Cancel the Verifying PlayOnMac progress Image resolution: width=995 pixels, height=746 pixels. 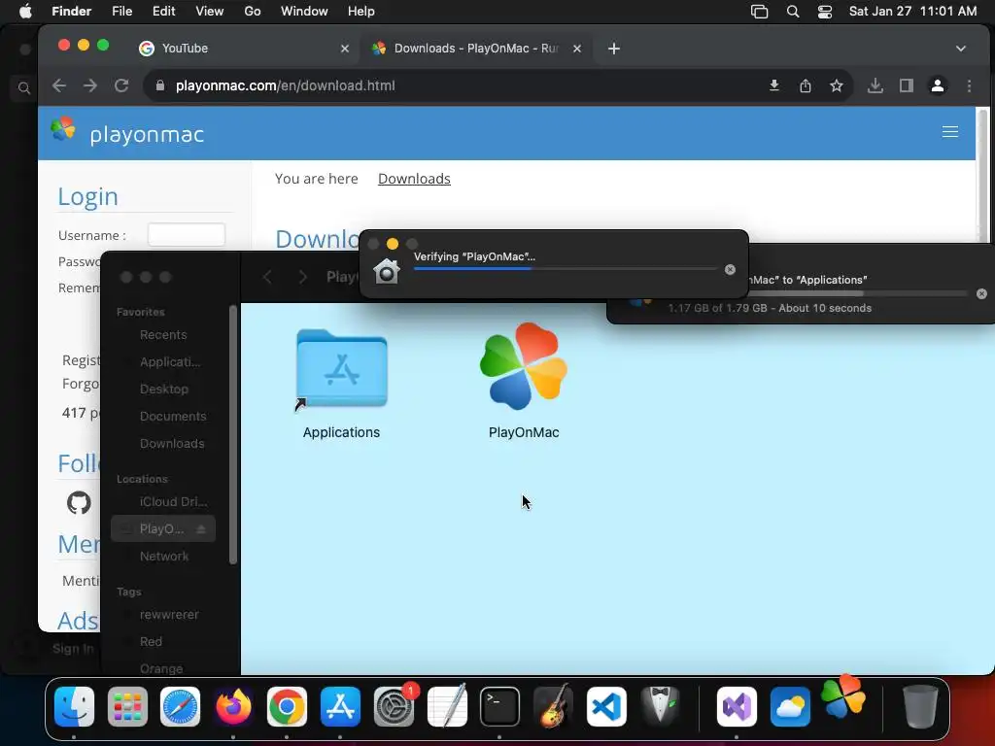click(730, 270)
